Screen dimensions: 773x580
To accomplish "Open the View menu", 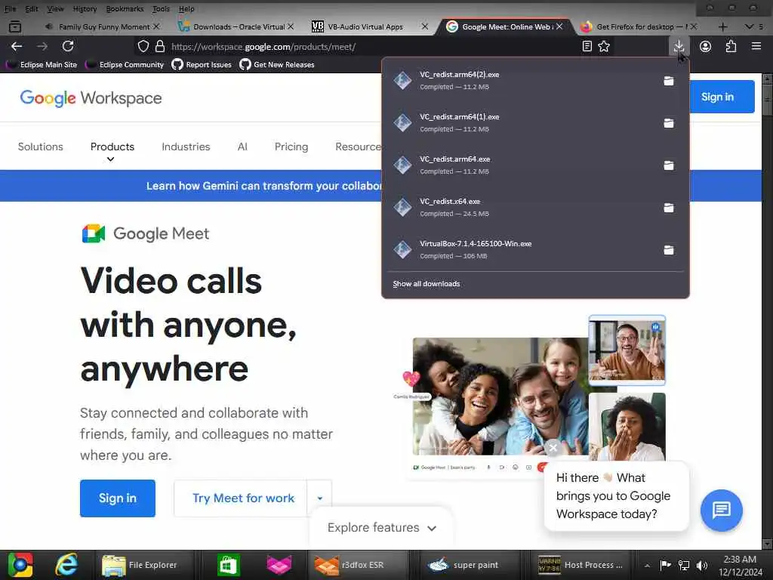I will click(55, 8).
